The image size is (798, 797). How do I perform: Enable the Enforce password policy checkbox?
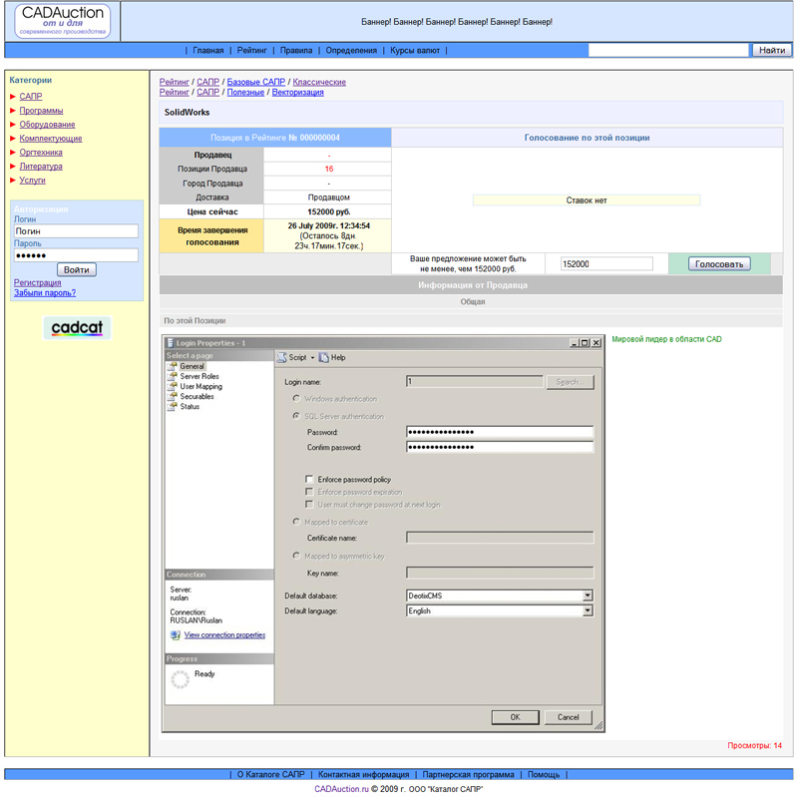(309, 480)
